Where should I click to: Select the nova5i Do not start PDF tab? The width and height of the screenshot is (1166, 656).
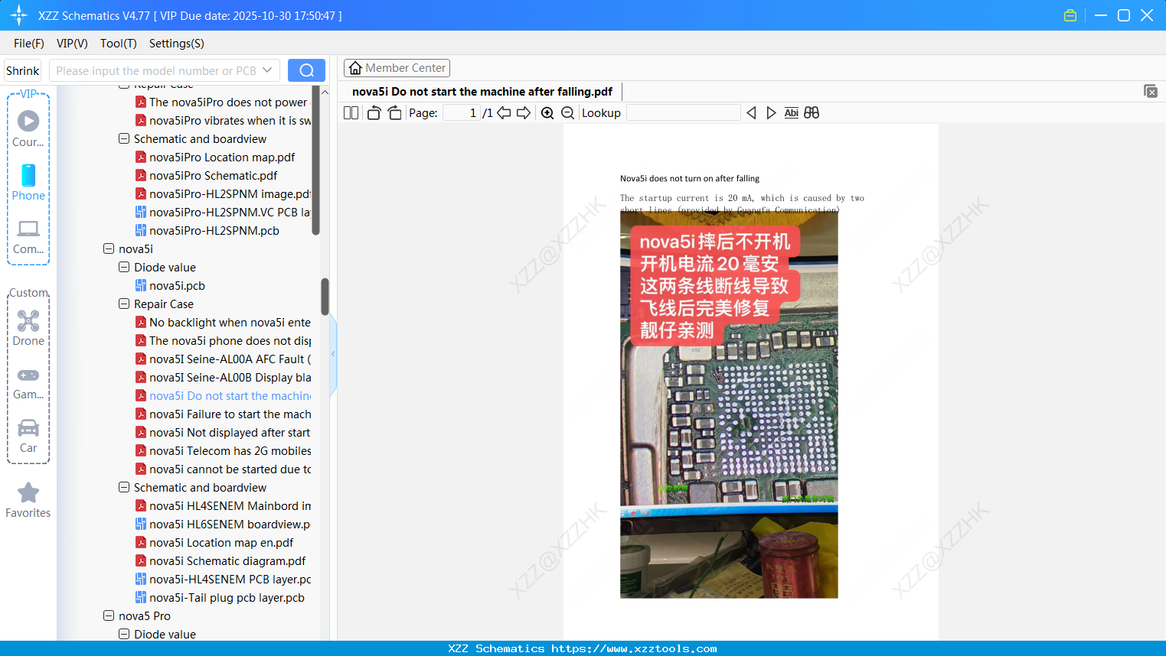point(482,92)
